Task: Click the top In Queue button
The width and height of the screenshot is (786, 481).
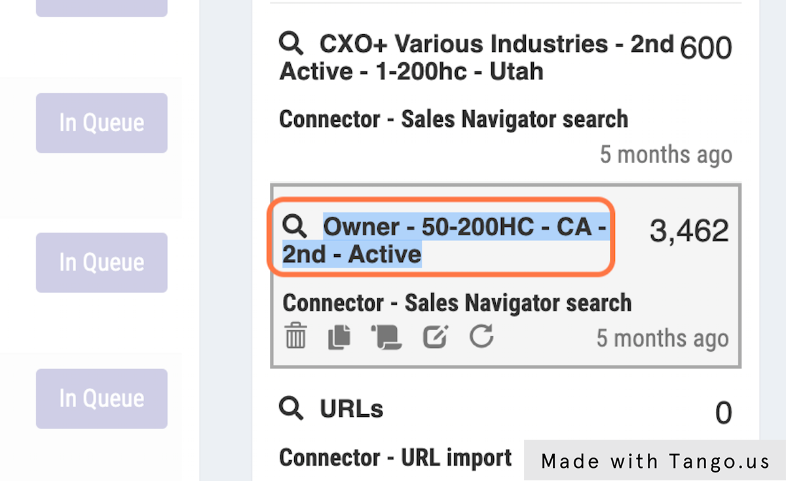Action: pos(102,123)
